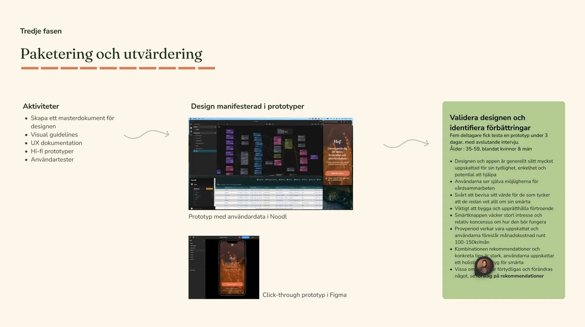Click the pink user avatar in Figma toolbar
The width and height of the screenshot is (585, 327).
pos(240,237)
